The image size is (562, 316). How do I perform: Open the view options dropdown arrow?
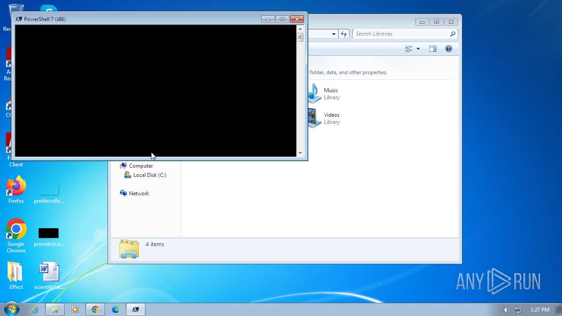point(418,49)
